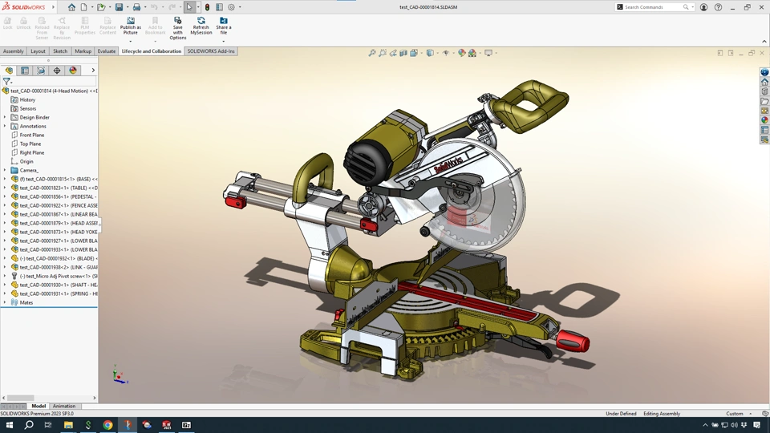Viewport: 770px width, 433px height.
Task: Open the SOLIDWORKS menu flyout arrow
Action: [53, 7]
